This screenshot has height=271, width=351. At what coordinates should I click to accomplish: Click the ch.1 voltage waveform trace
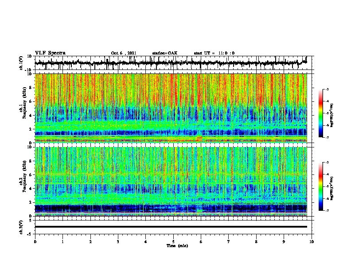click(171, 63)
